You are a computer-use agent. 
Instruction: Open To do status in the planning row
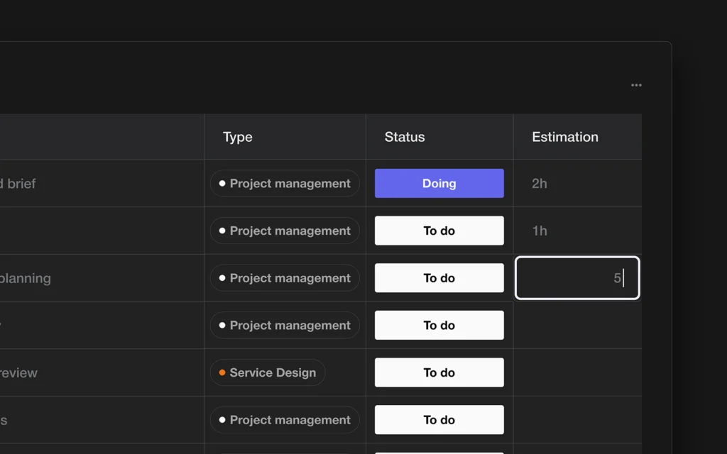click(x=439, y=278)
